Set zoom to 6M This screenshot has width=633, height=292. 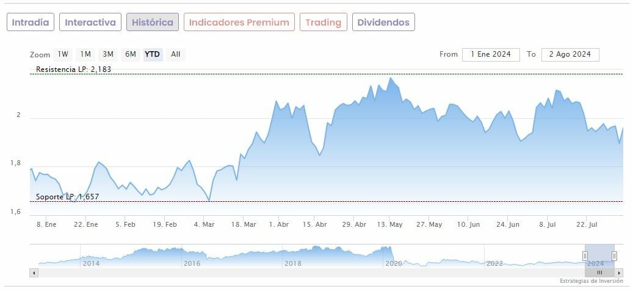pos(130,54)
